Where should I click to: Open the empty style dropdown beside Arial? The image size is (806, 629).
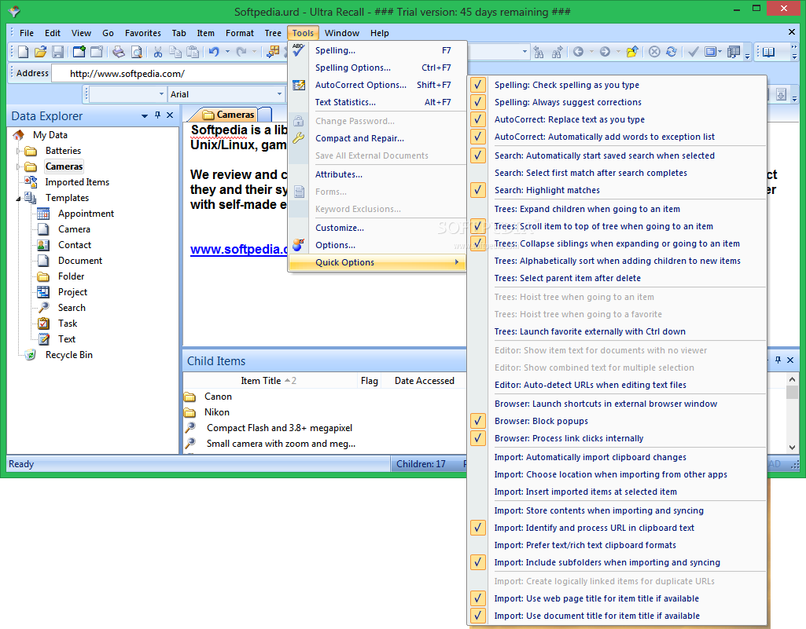point(161,94)
